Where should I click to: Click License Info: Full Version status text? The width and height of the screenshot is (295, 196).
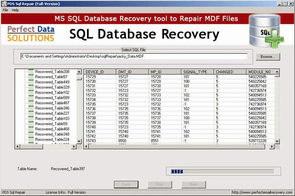point(65,193)
